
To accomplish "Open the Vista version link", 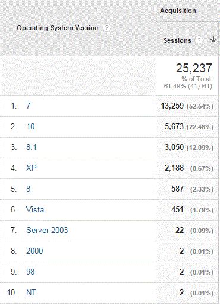I will [35, 209].
